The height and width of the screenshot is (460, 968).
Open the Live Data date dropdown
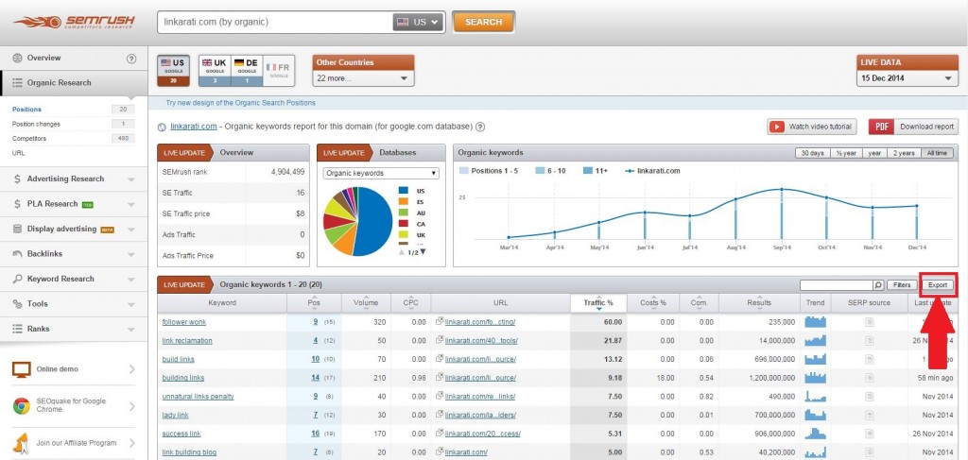tap(907, 78)
